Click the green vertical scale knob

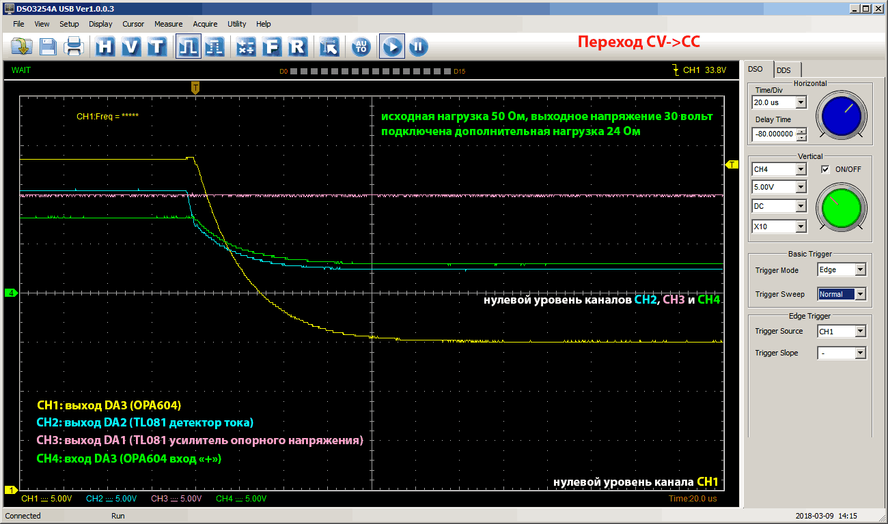842,205
